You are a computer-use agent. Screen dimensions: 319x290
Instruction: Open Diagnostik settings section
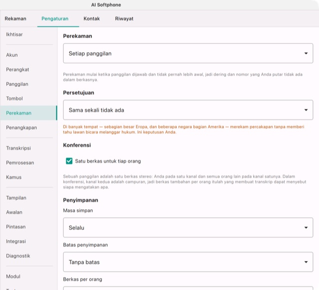[x=28, y=256]
